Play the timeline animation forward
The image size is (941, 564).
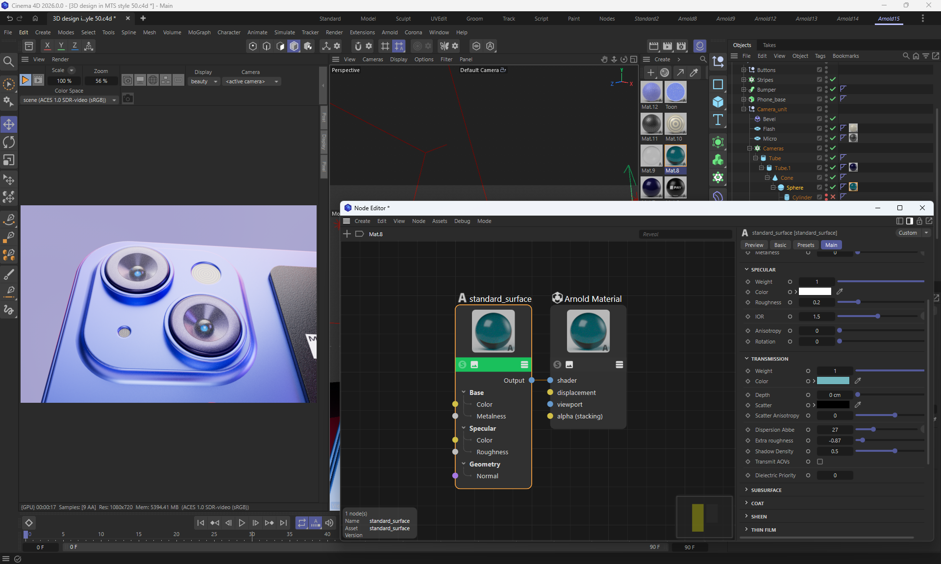click(242, 523)
